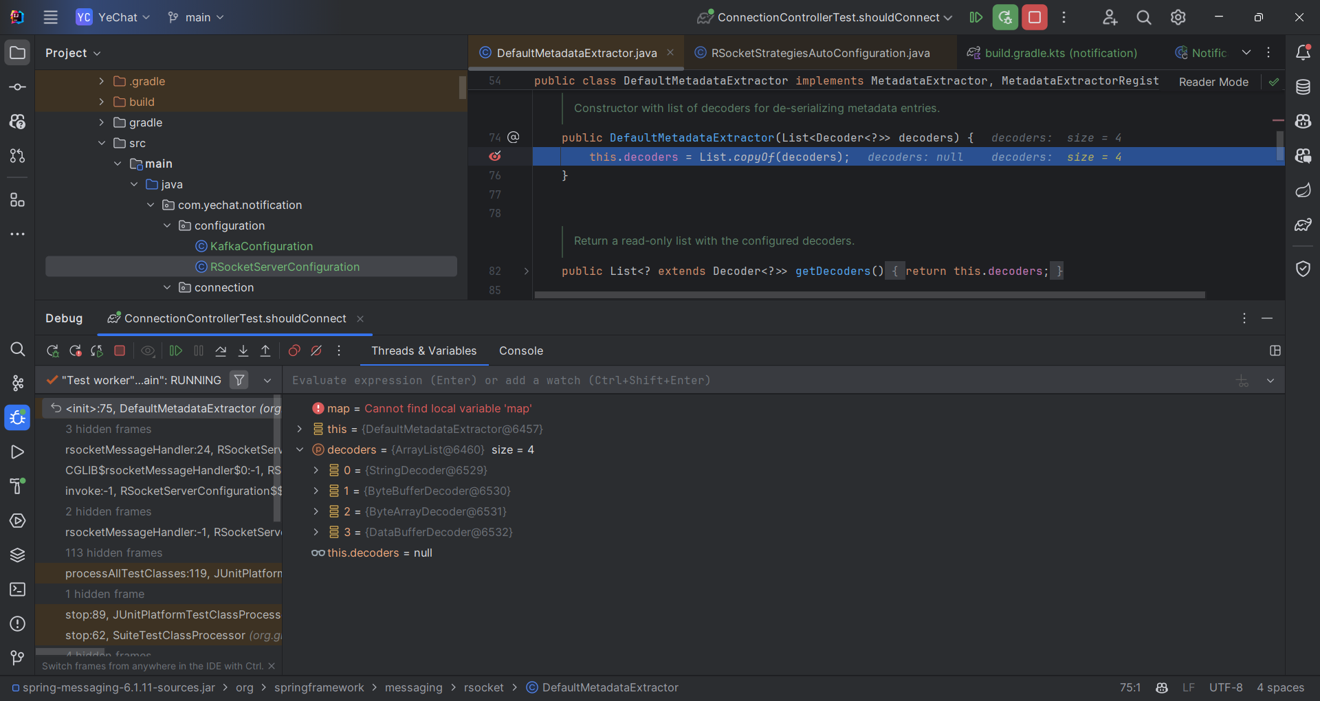Open the Database tool window icon
The image size is (1320, 701).
(1303, 87)
